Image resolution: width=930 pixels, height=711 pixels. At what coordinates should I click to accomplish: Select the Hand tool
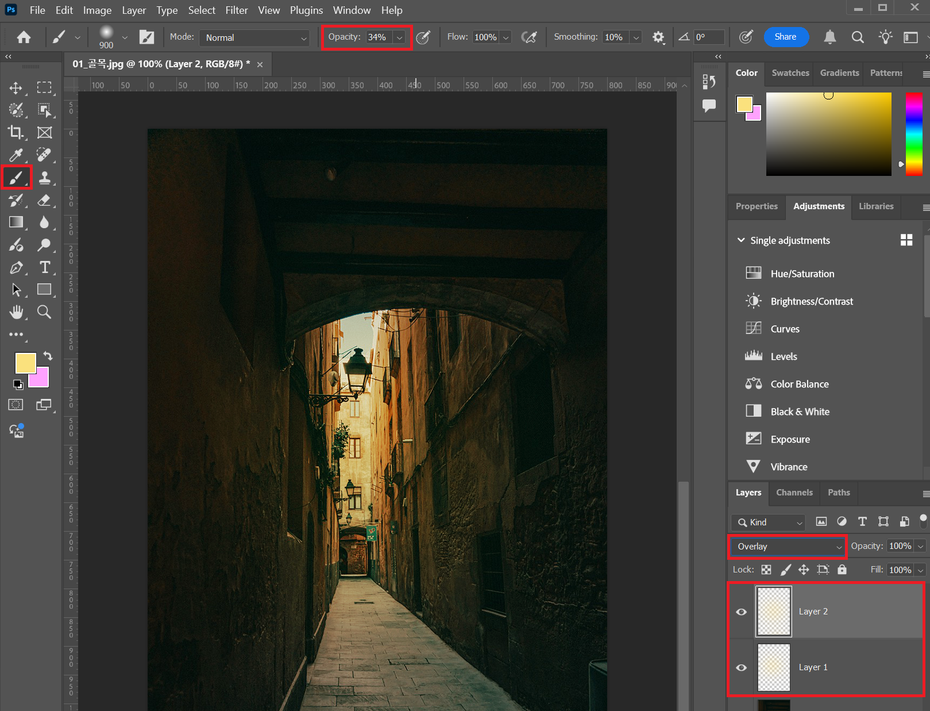tap(16, 312)
